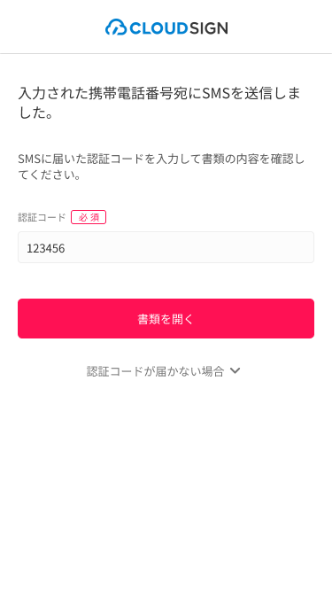Click the blank area below the expander
Viewport: 332px width, 591px height.
point(166,482)
